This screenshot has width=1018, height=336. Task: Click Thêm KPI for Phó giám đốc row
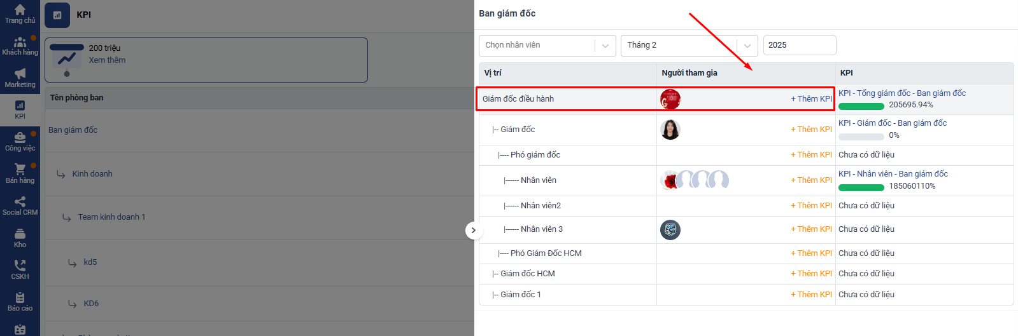point(811,155)
